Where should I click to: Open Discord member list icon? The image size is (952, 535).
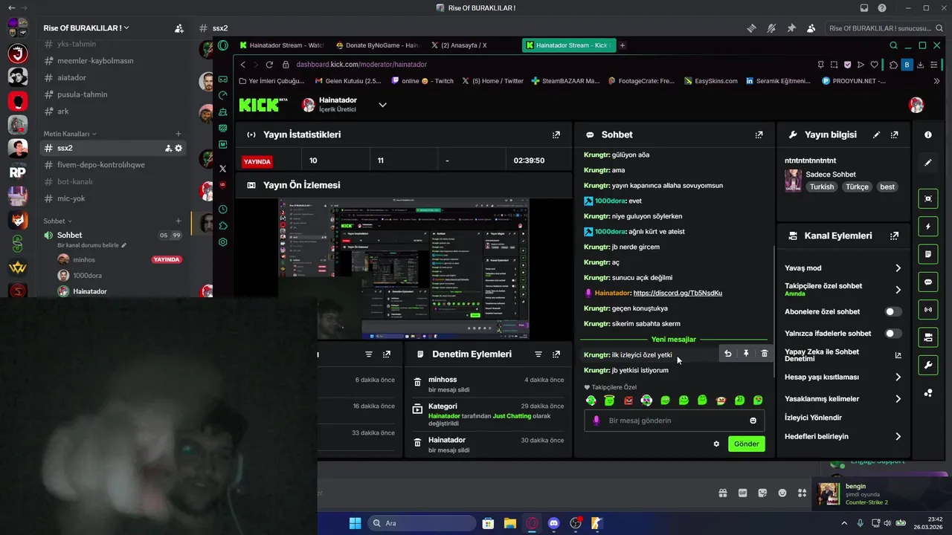[x=811, y=28]
